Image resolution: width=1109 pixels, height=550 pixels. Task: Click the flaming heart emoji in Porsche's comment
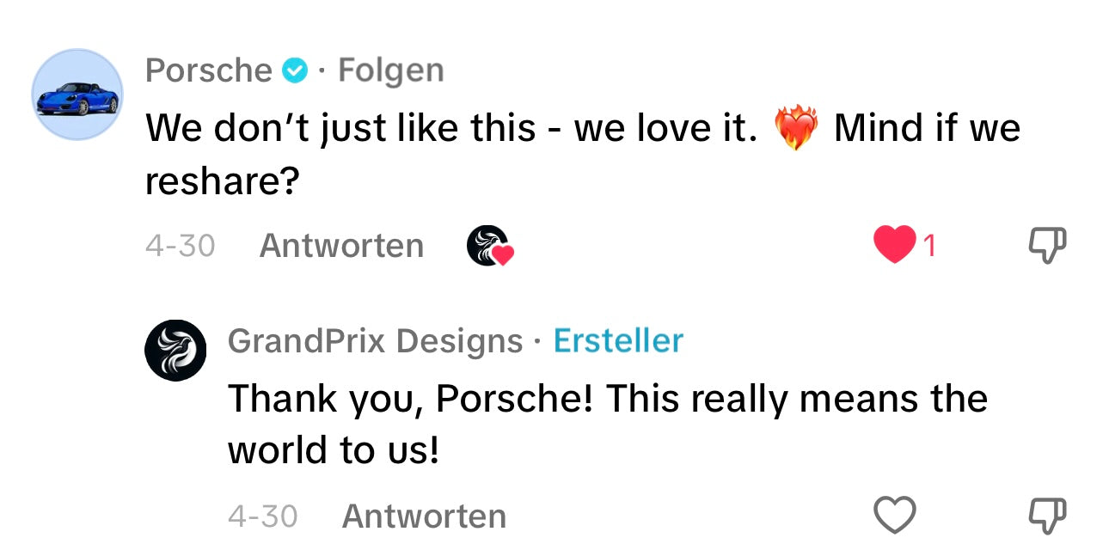[794, 130]
